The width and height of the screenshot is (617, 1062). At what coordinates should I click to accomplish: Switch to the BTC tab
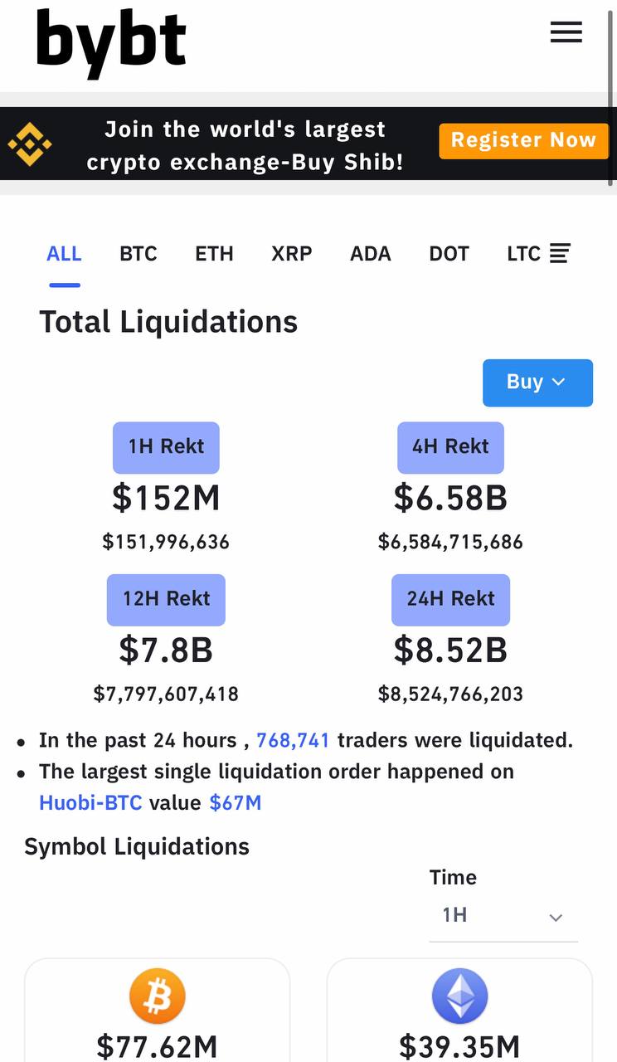pyautogui.click(x=138, y=254)
